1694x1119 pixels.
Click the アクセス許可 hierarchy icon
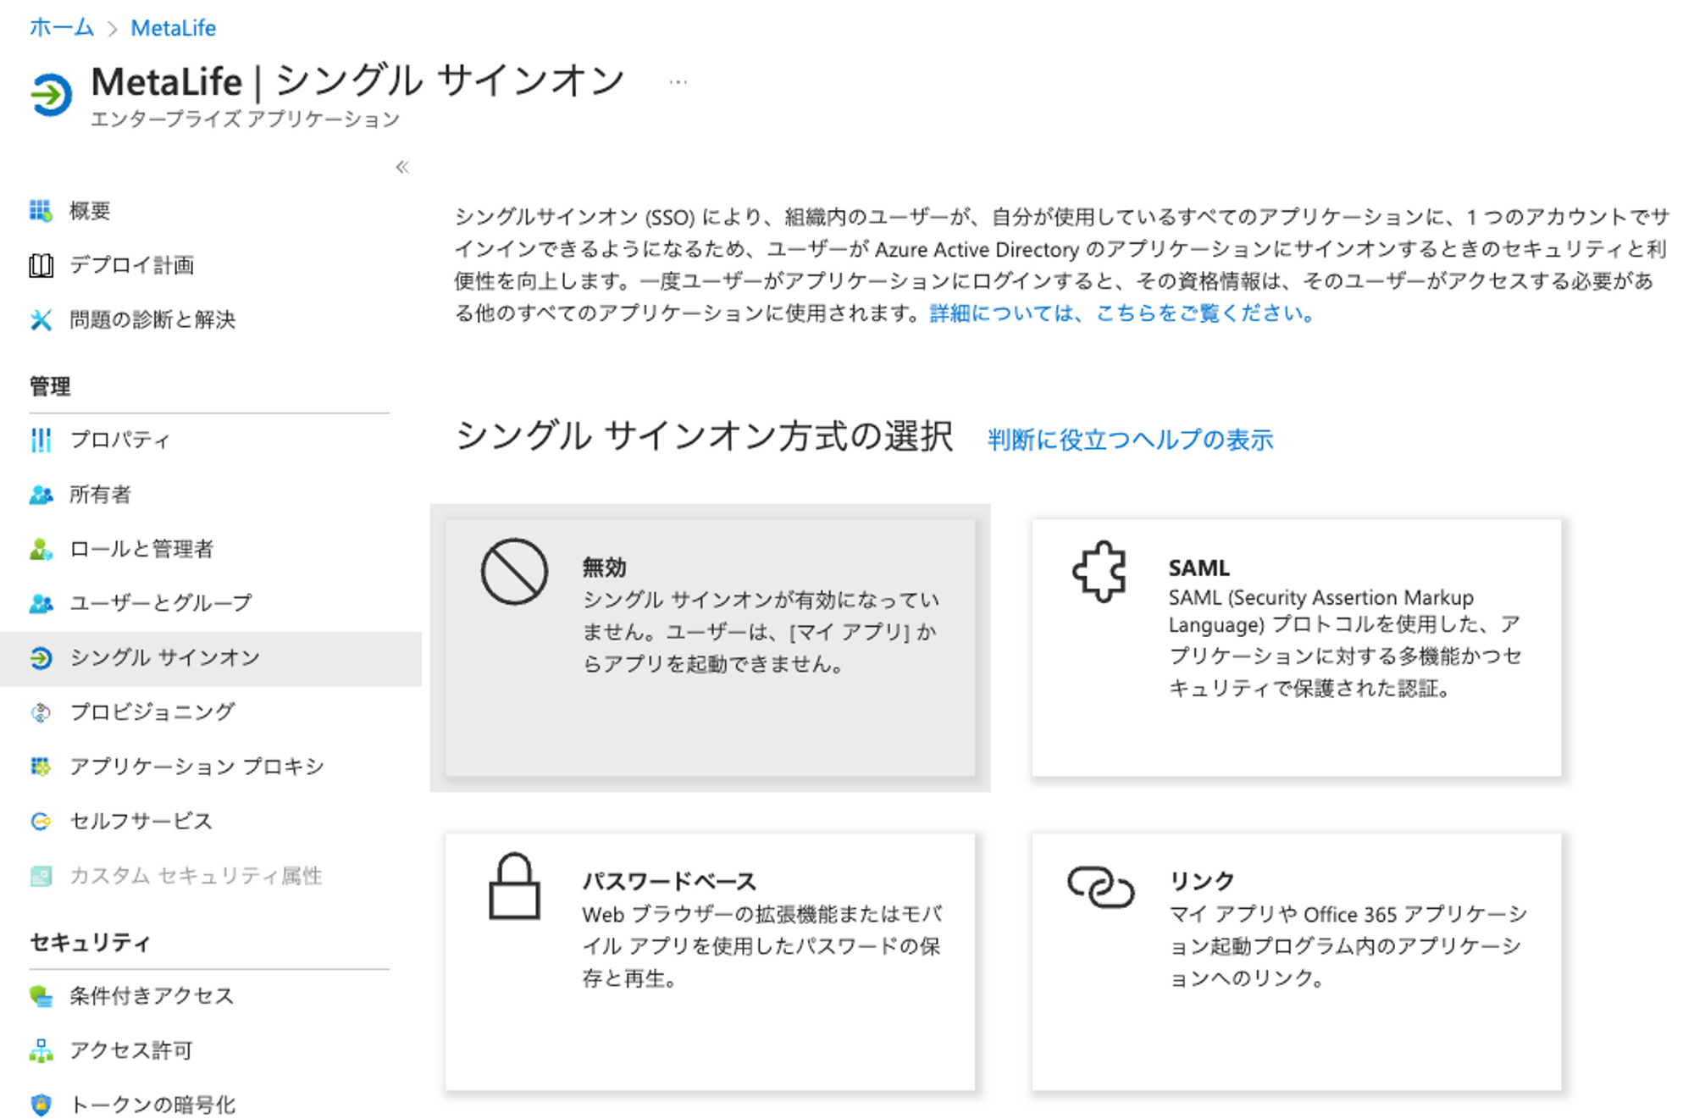[x=41, y=1050]
